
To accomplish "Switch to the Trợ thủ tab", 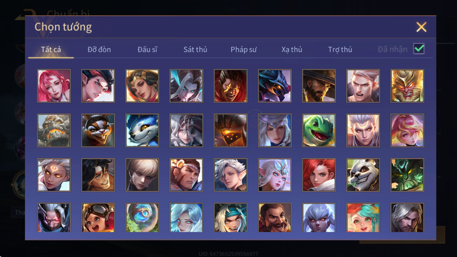I will (x=340, y=49).
